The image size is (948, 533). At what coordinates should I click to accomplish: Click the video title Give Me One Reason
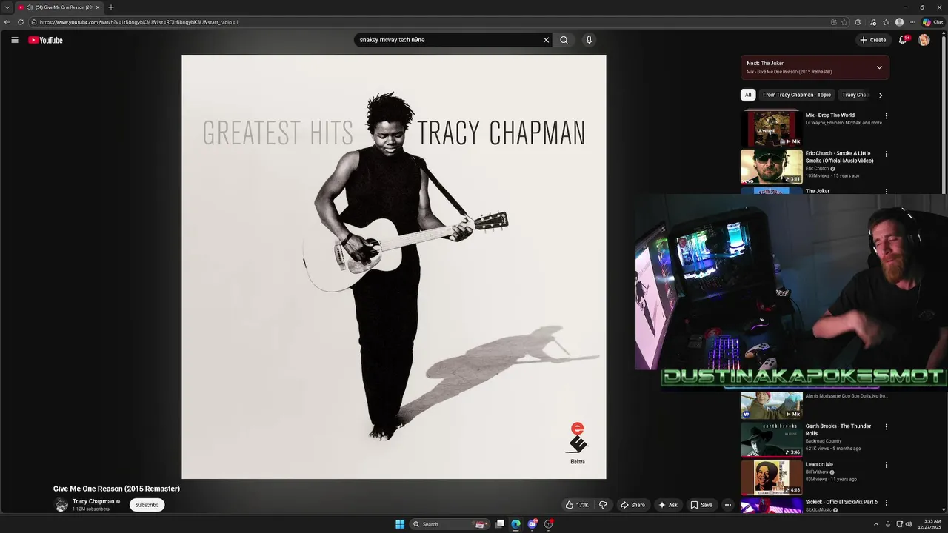[116, 489]
